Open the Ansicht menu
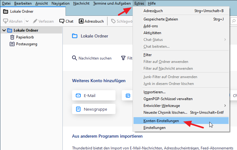The image size is (237, 150). (x=42, y=3)
